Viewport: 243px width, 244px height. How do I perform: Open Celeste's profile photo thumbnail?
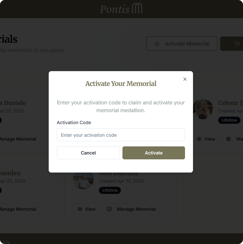tap(203, 109)
